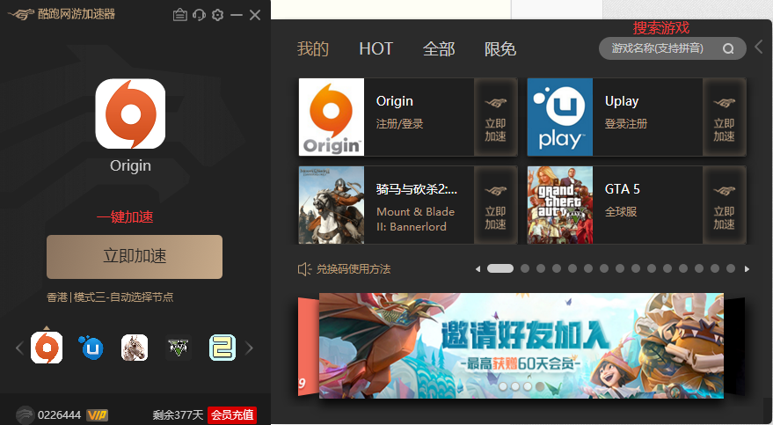773x425 pixels.
Task: Click the GTA 5 全球服 subtitle
Action: (621, 211)
